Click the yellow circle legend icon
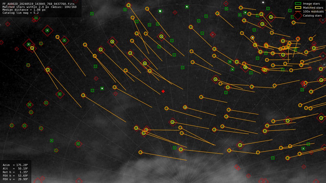Image resolution: width=326 pixels, height=183 pixels. 298,8
